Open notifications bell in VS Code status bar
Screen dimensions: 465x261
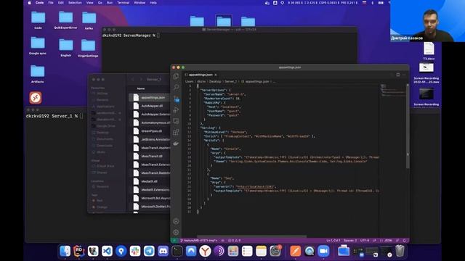click(404, 241)
